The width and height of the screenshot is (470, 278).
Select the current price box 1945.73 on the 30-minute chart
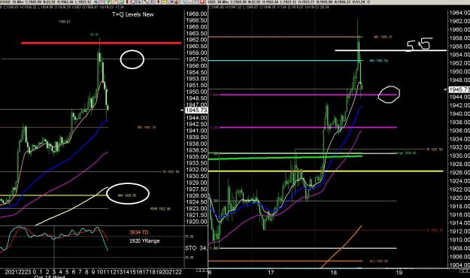coord(459,89)
